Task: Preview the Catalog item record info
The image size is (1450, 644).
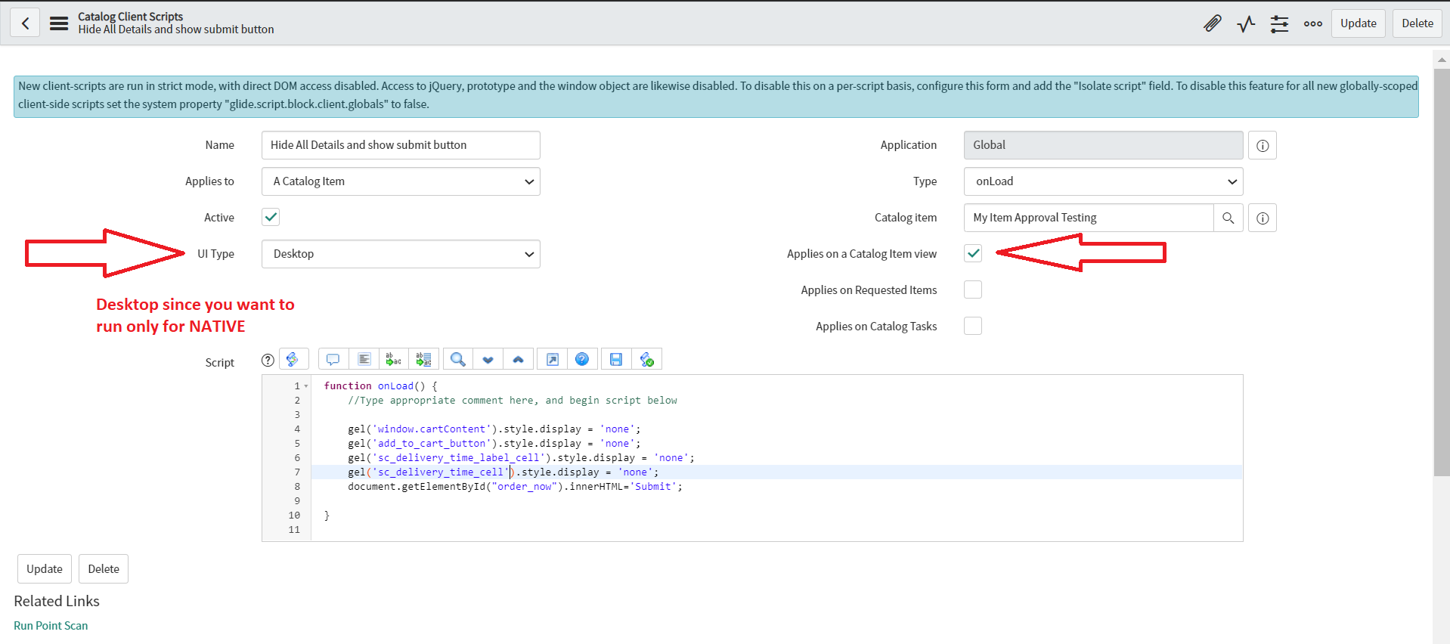Action: [1263, 218]
